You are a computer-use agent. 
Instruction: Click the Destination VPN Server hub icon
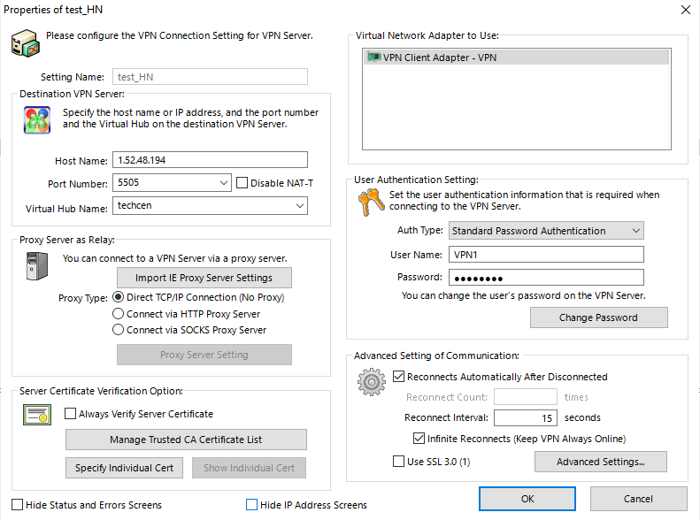37,120
